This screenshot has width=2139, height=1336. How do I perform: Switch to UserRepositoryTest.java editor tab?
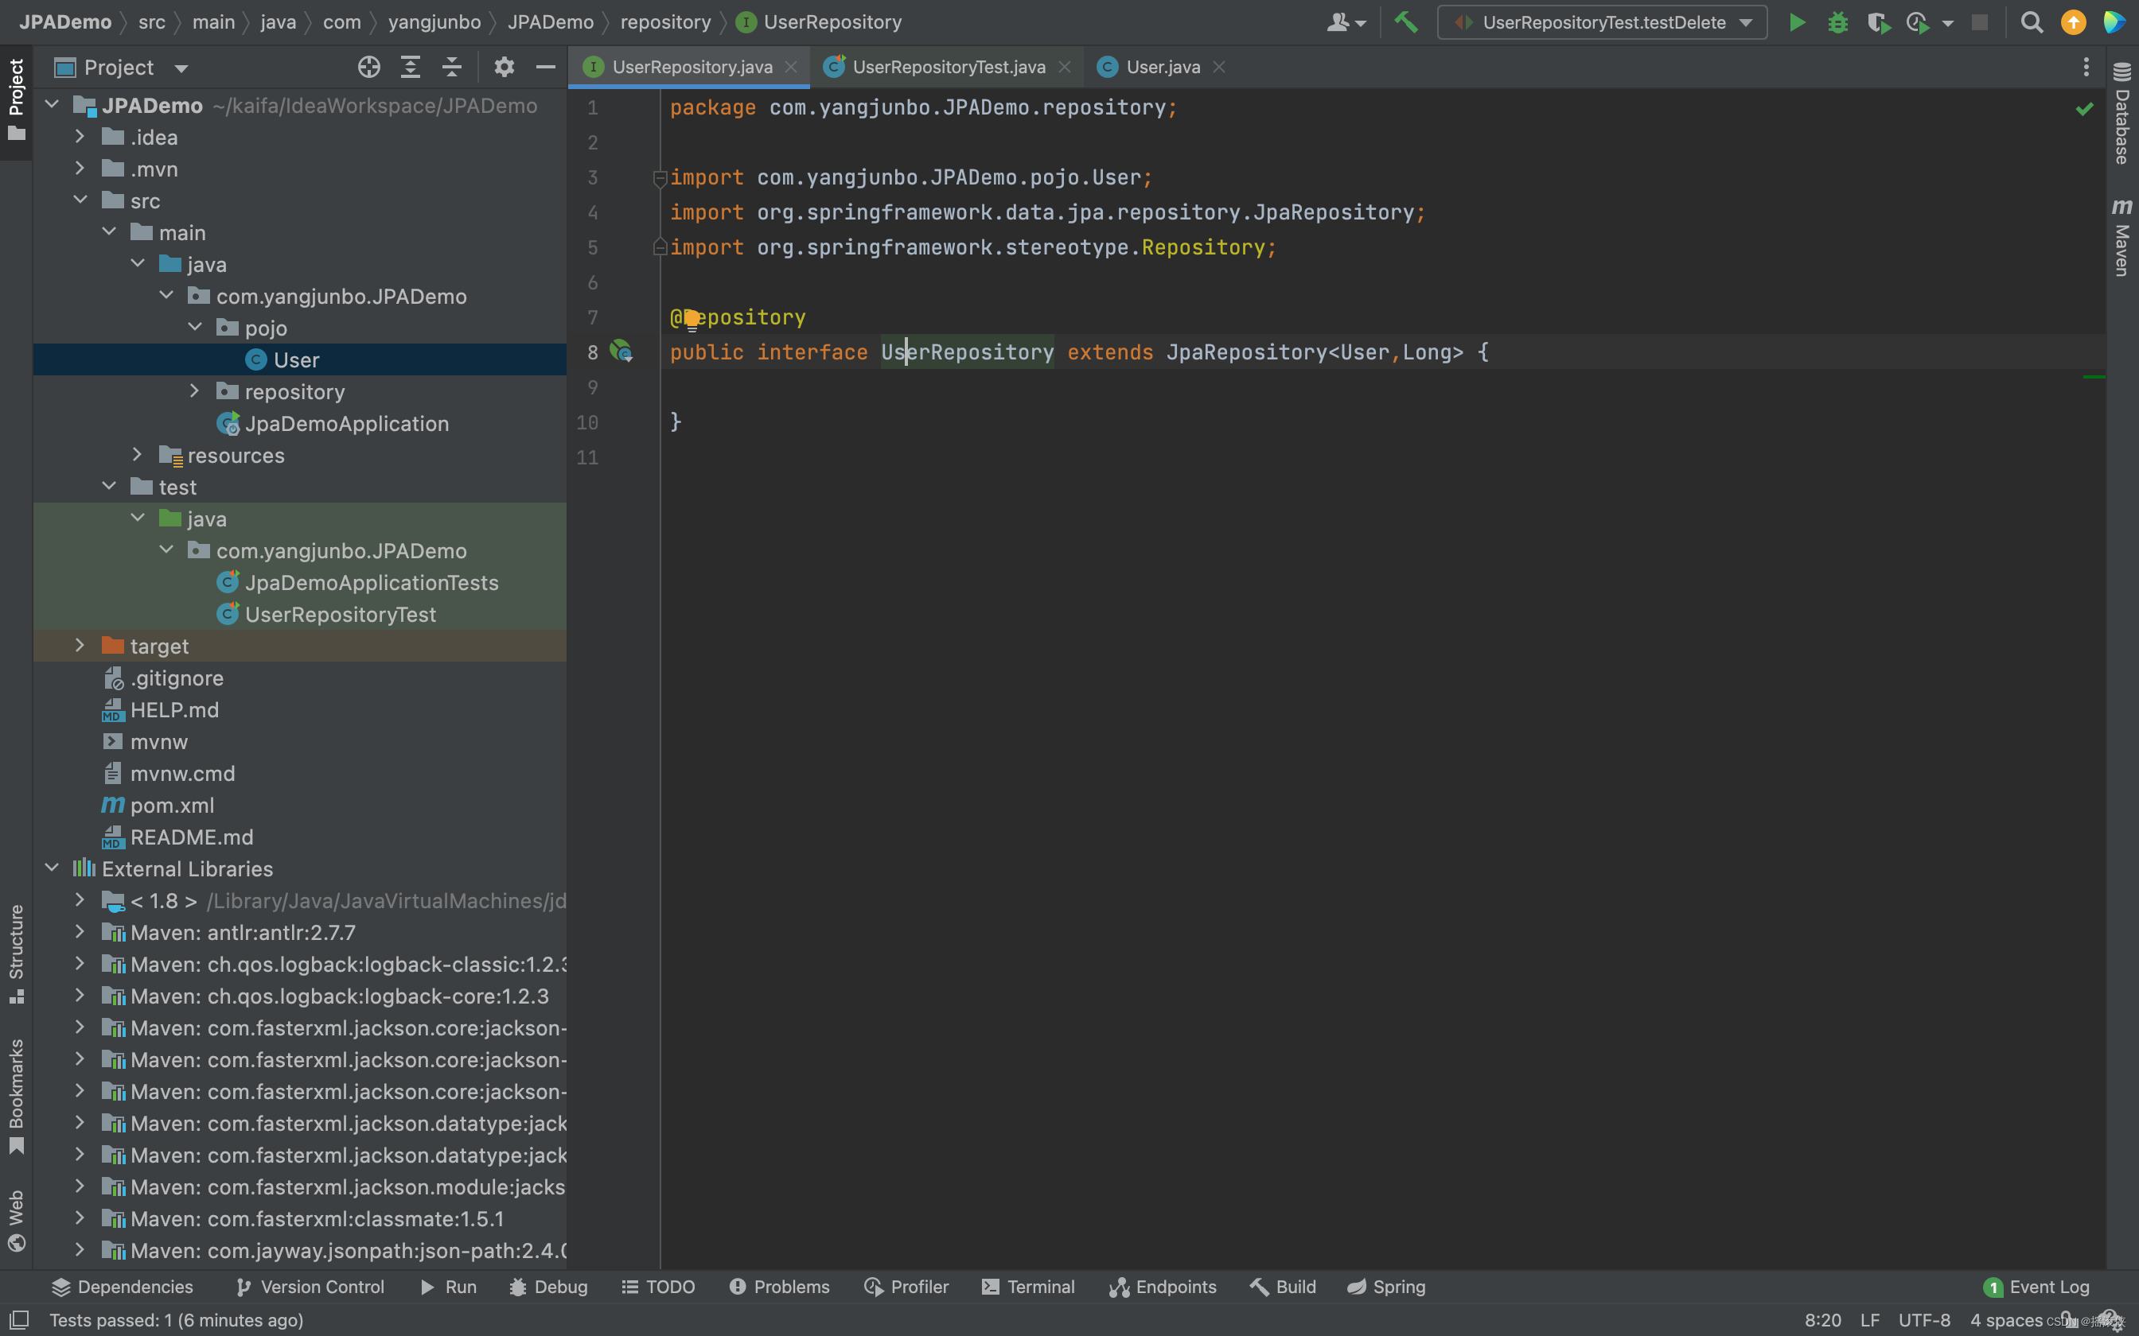click(948, 67)
